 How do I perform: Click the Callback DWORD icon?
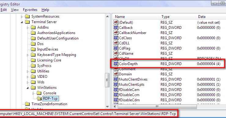(116, 27)
